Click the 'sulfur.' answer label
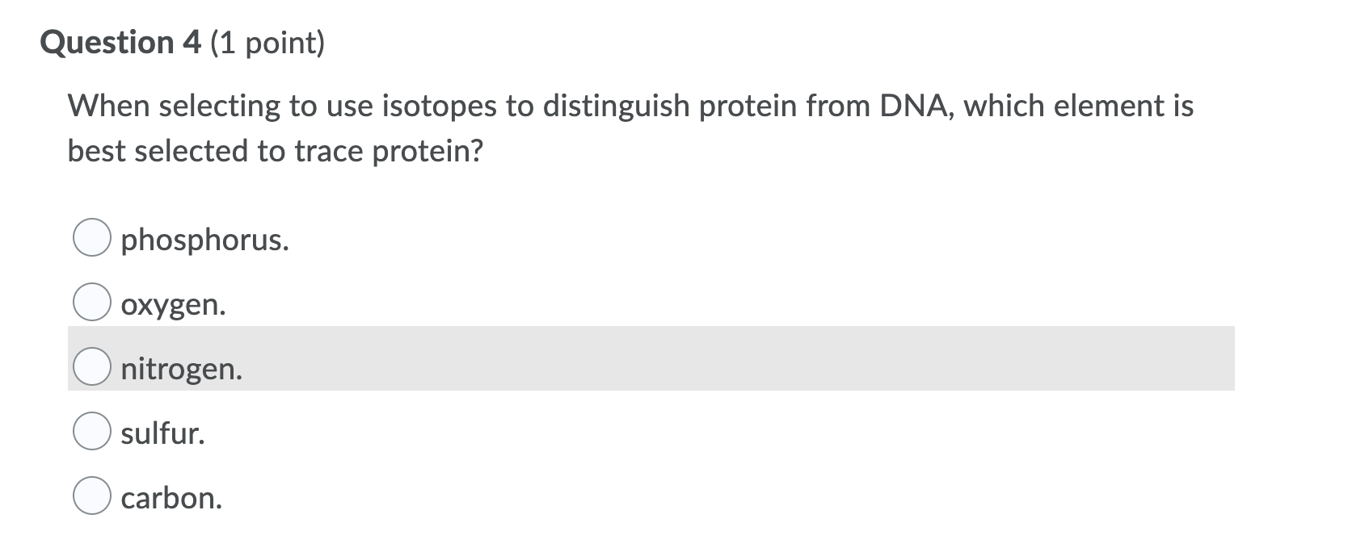 coord(162,433)
